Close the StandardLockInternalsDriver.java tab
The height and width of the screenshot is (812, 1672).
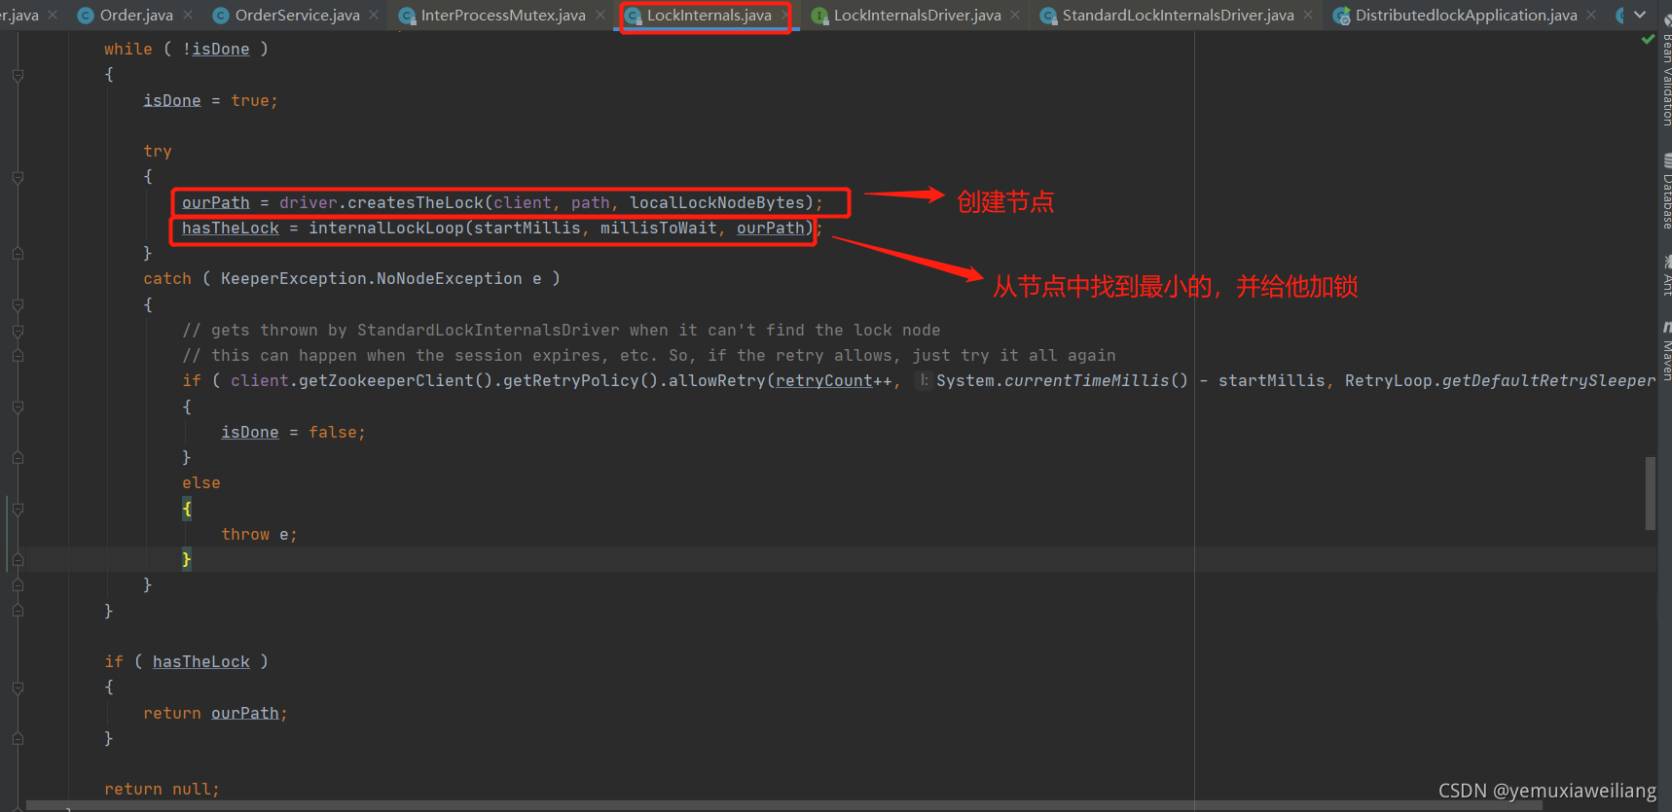pos(1308,15)
